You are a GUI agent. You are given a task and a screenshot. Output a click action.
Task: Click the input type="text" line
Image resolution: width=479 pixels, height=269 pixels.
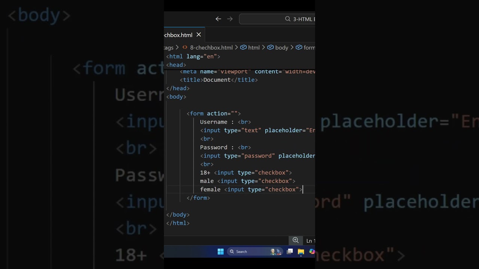point(257,130)
